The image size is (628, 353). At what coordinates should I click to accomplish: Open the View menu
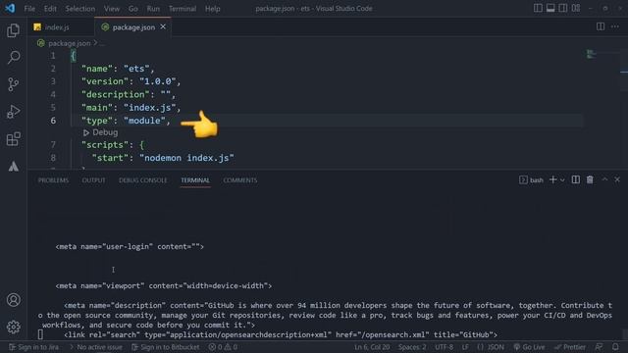coord(112,9)
